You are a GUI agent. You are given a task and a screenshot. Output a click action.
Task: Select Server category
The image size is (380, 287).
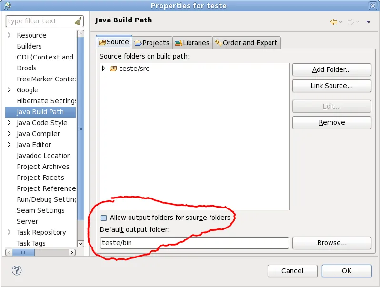coord(28,221)
